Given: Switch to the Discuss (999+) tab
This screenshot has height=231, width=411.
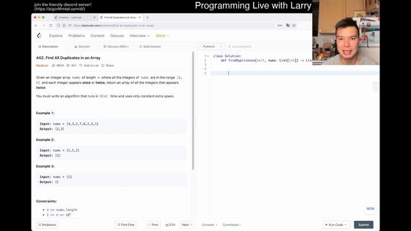Looking at the screenshot, I should coord(116,47).
